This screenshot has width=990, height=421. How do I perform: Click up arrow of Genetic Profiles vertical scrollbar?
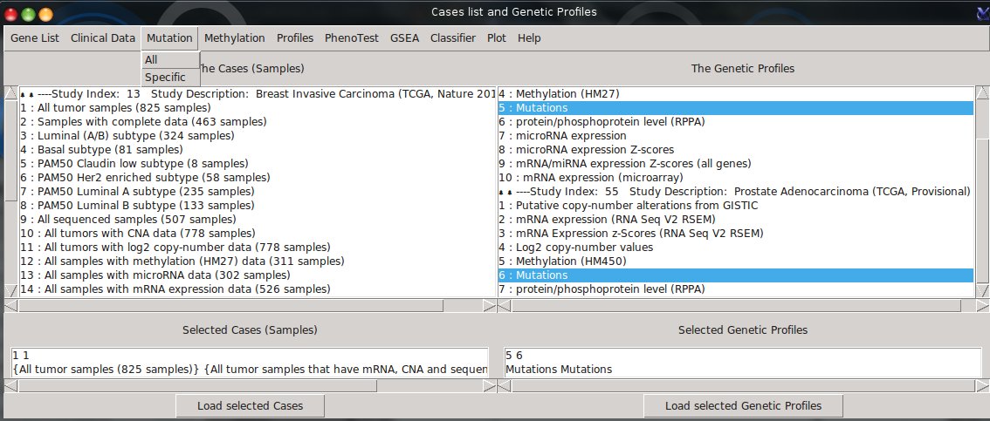pos(982,92)
